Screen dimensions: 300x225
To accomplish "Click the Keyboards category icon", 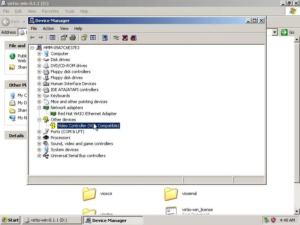I will [x=46, y=96].
